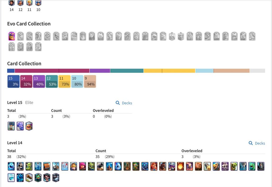The width and height of the screenshot is (272, 187).
Task: Select the teal level 12 53% badge
Action: [52, 81]
